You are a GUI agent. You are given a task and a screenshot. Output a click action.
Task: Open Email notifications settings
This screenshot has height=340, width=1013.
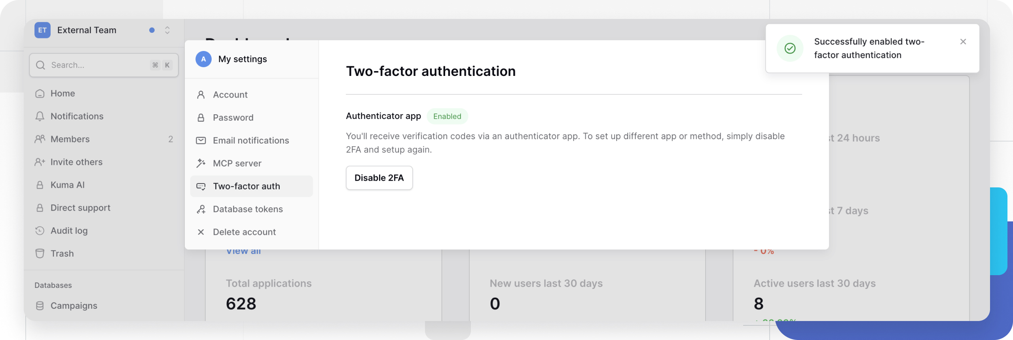coord(250,140)
